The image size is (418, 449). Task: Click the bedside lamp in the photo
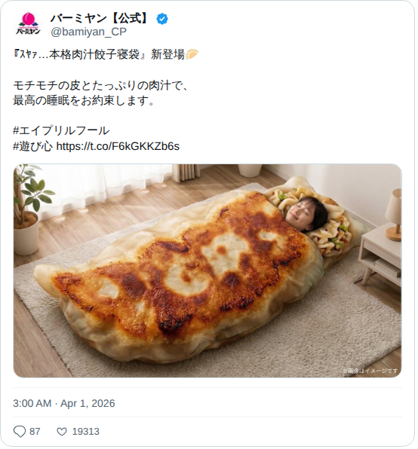393,214
